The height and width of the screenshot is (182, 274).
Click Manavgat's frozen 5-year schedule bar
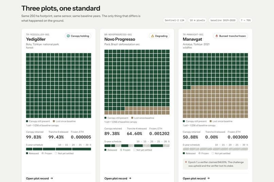pyautogui.click(x=215, y=149)
